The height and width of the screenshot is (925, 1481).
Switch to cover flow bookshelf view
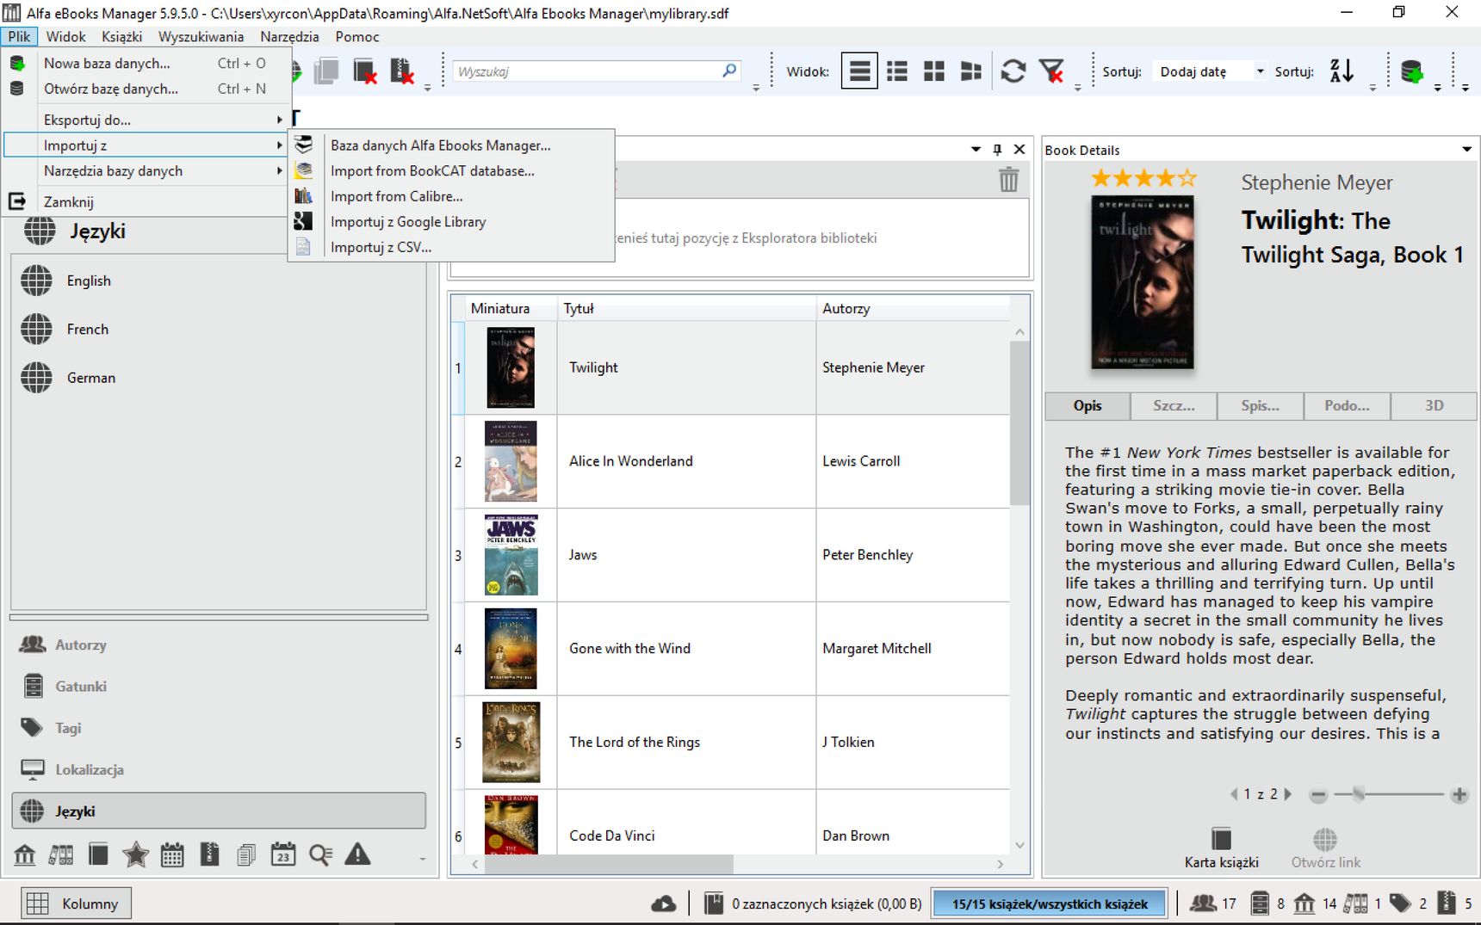coord(971,71)
